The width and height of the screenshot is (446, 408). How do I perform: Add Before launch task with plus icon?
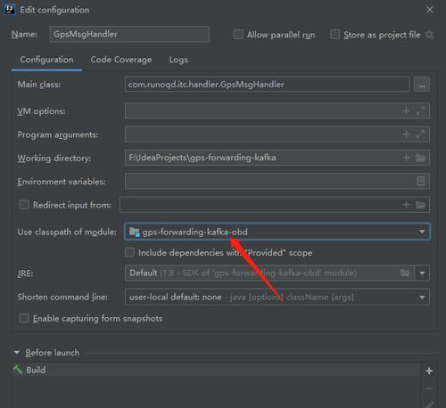[x=429, y=371]
